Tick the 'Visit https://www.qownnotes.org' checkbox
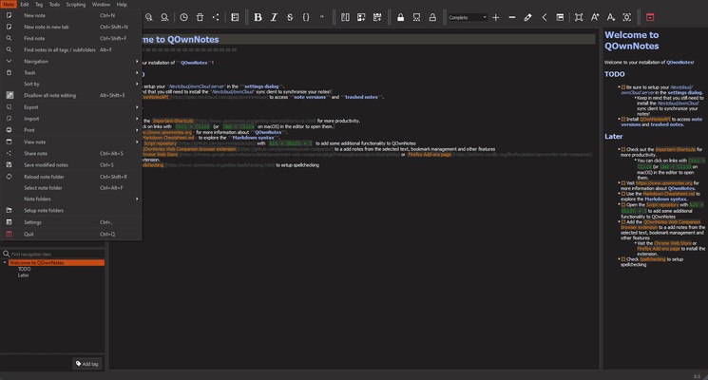 point(623,183)
